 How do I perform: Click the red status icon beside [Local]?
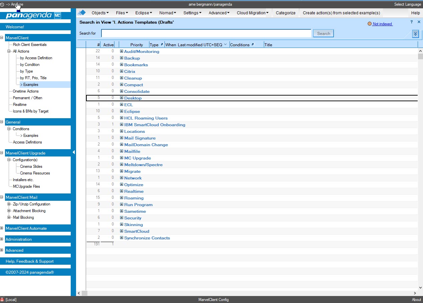point(2,300)
